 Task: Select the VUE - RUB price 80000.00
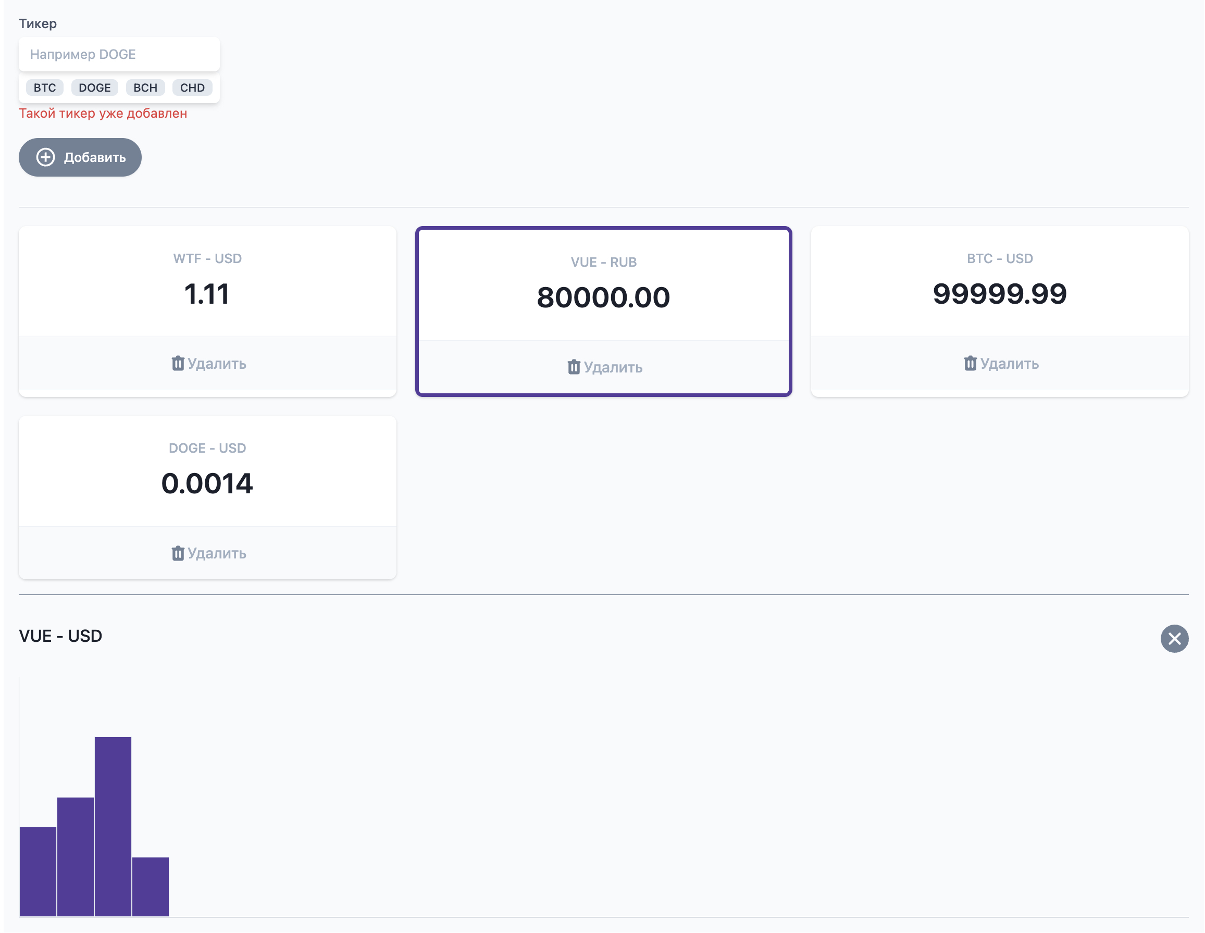603,297
